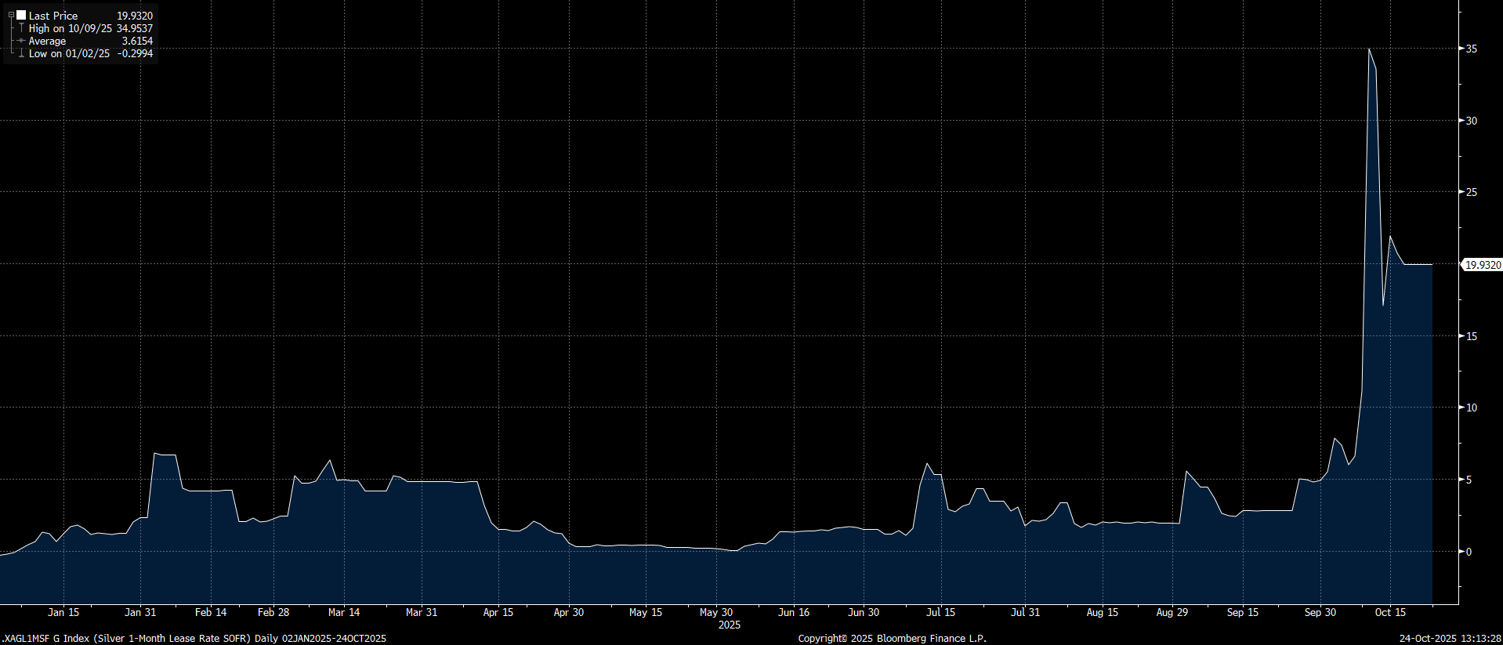Click the Oct 15 x-axis date label
The height and width of the screenshot is (645, 1503).
[x=1390, y=612]
